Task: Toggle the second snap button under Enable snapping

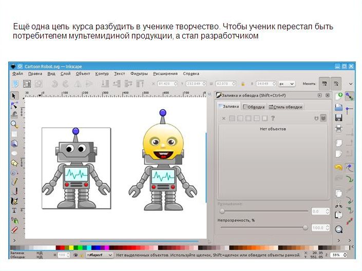Action: tap(349, 110)
